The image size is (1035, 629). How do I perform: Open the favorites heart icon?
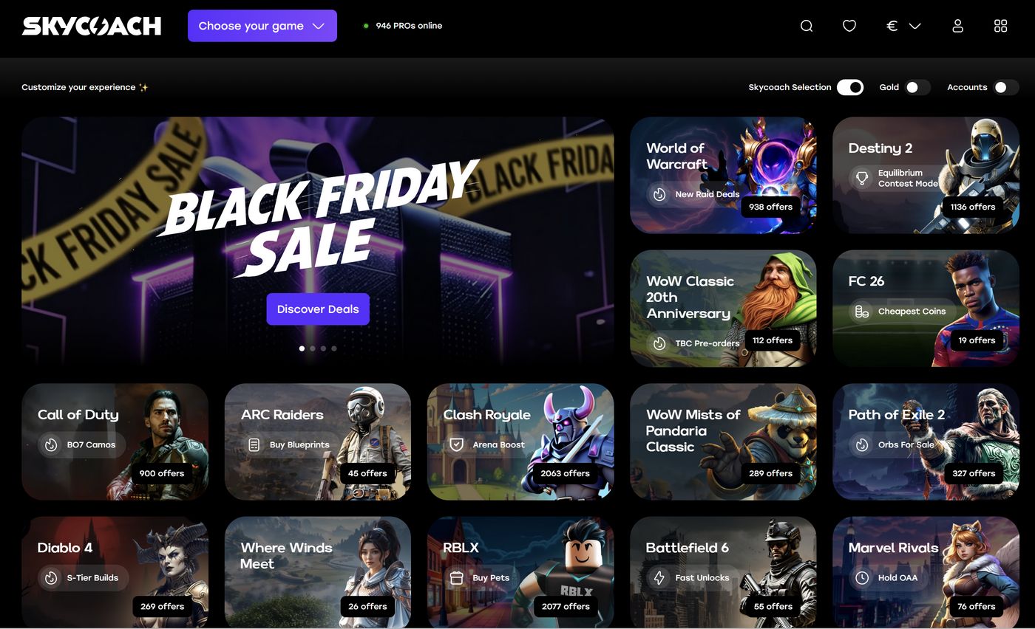pos(849,26)
